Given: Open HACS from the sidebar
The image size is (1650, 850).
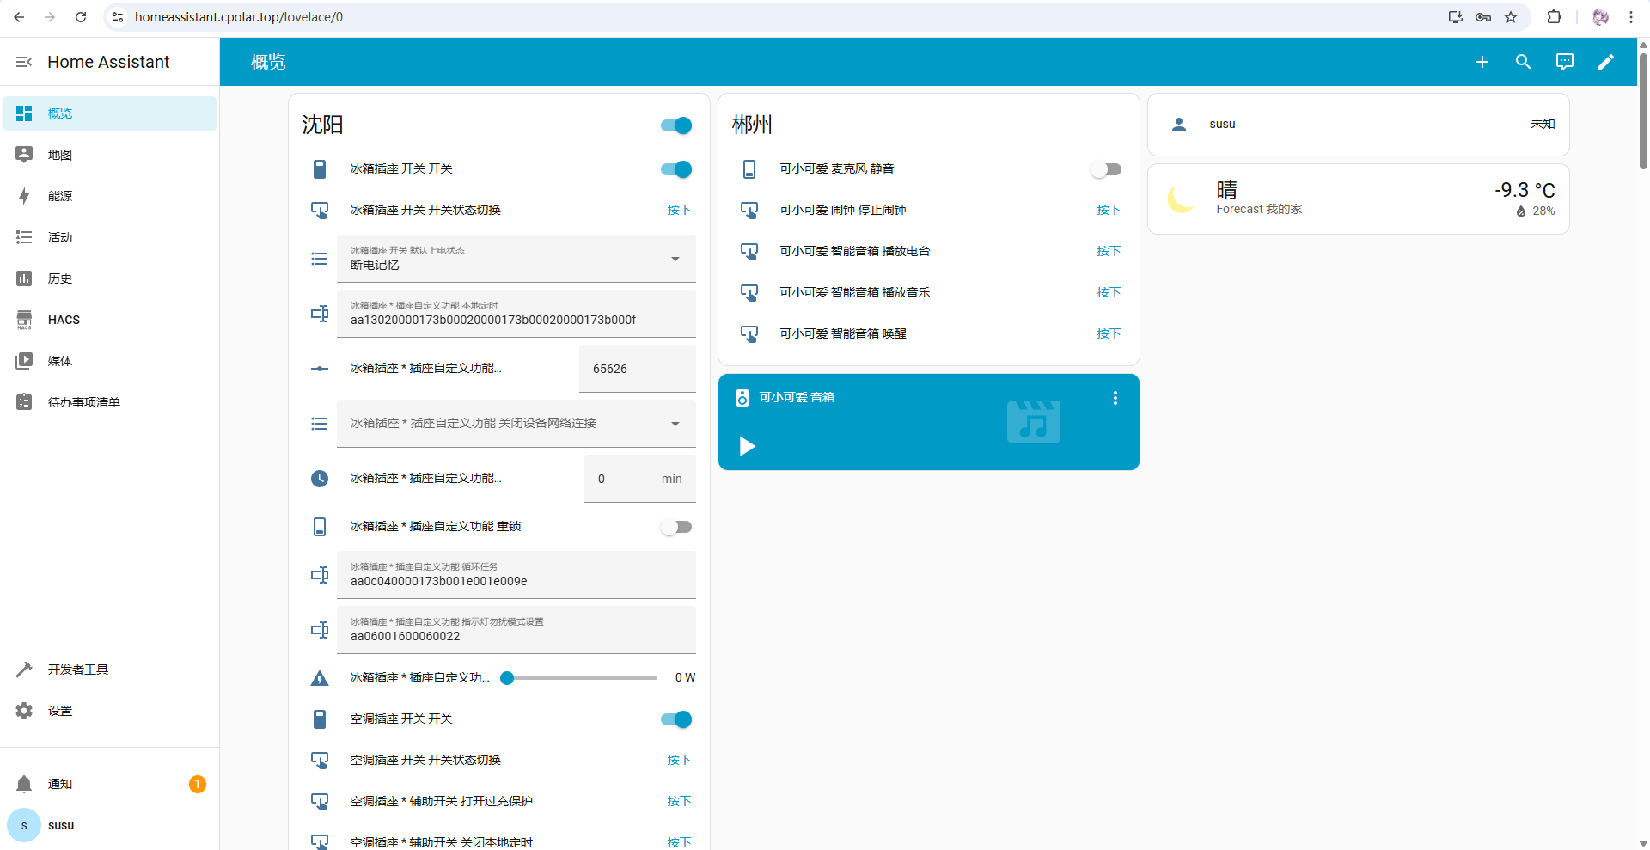Looking at the screenshot, I should pos(64,320).
